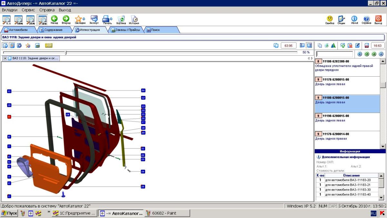Click callout number 26 on illustration
The width and height of the screenshot is (387, 218).
point(143,90)
